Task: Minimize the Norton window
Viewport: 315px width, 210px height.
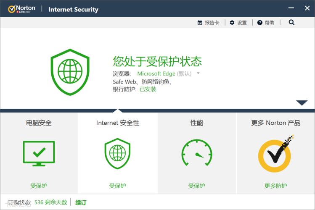Action: click(291, 8)
